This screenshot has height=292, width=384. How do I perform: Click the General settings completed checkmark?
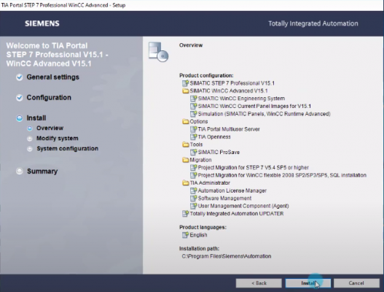coord(20,77)
